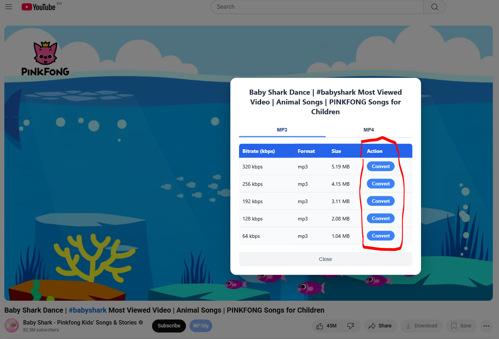Select the 4.15 MB size cell
Screen dimensions: 499x339
[x=340, y=184]
